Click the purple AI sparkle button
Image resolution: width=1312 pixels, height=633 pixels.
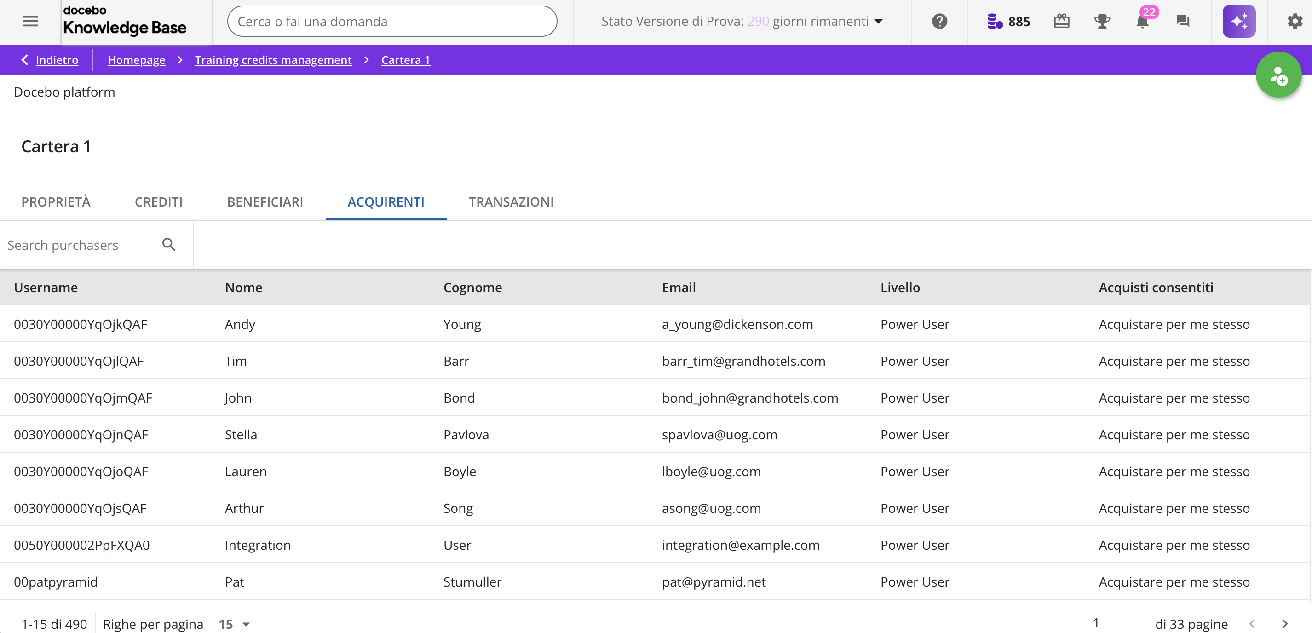coord(1239,21)
